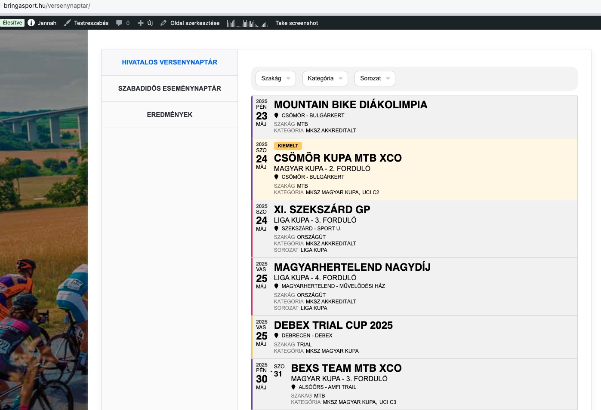The width and height of the screenshot is (601, 410).
Task: Open the Szabadidős Eseménynaptár tab
Action: coord(170,89)
